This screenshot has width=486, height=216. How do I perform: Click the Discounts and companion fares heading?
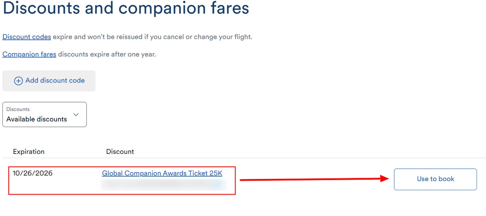126,8
